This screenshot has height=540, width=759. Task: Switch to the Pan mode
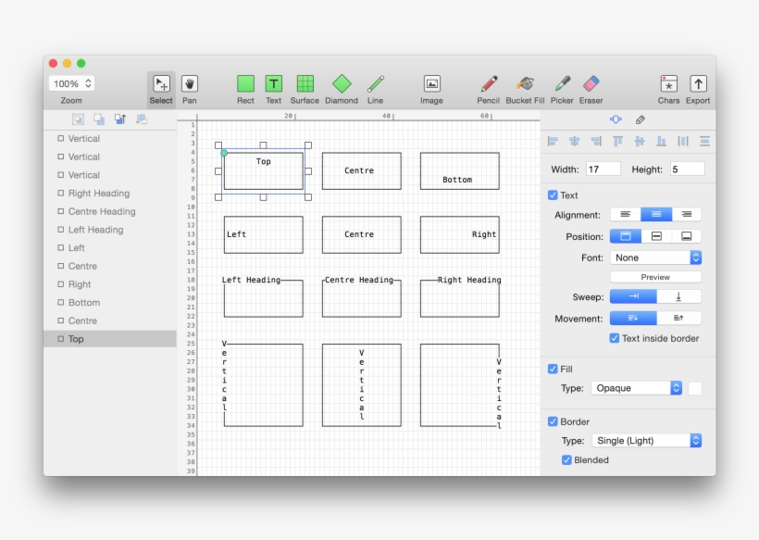190,83
